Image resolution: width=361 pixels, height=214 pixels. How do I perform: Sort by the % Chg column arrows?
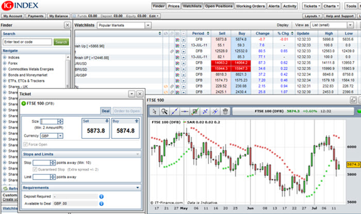click(x=292, y=33)
